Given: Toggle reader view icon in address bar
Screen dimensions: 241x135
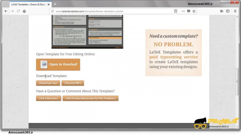Looking at the screenshot, I should (176, 11).
